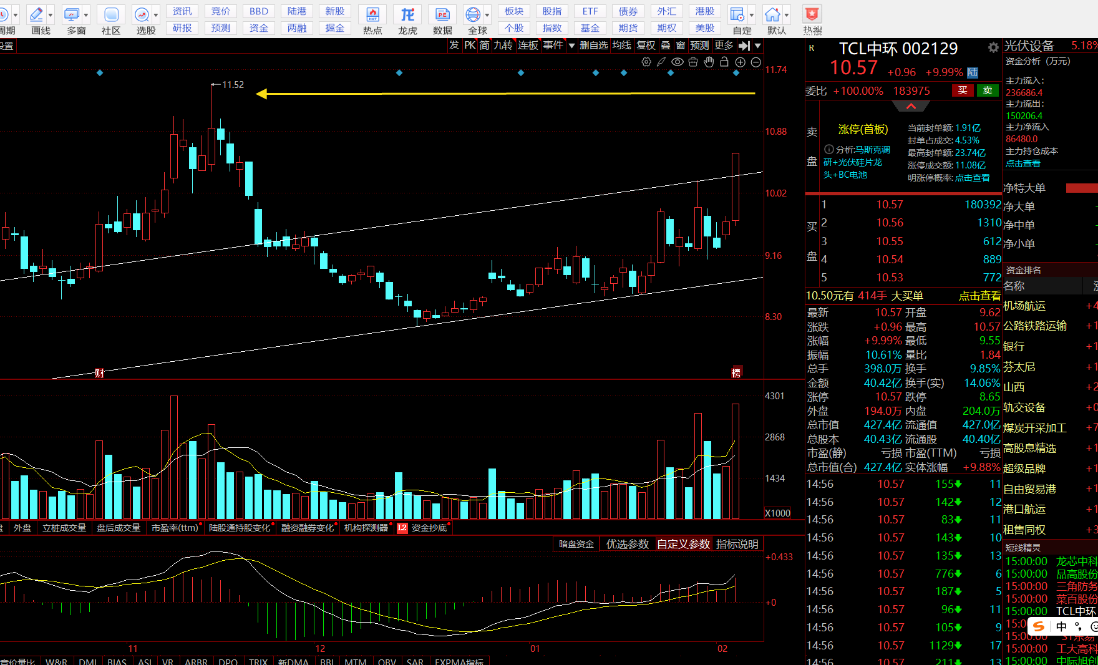Collapse the order book with the red chevron
1098x665 pixels.
point(911,107)
